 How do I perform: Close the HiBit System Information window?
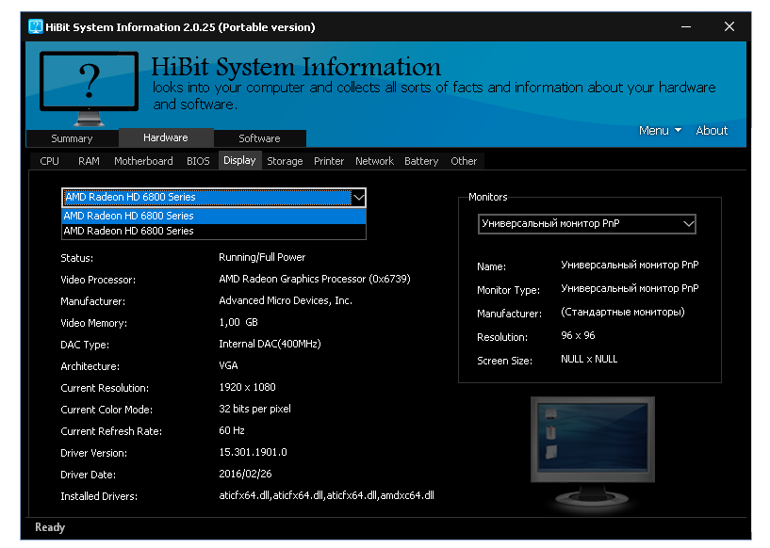[x=729, y=26]
